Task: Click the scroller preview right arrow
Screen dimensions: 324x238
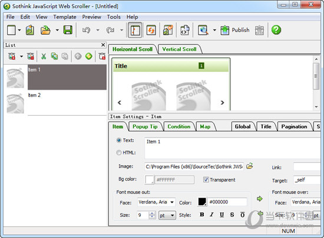Action: point(222,102)
